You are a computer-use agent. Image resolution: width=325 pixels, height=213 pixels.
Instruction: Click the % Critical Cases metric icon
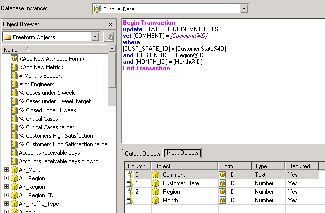[14, 119]
